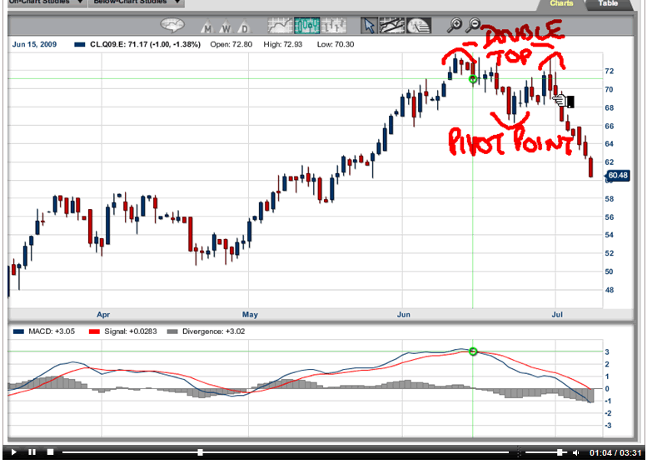The width and height of the screenshot is (647, 464).
Task: Click the volume slider handle
Action: point(560,452)
